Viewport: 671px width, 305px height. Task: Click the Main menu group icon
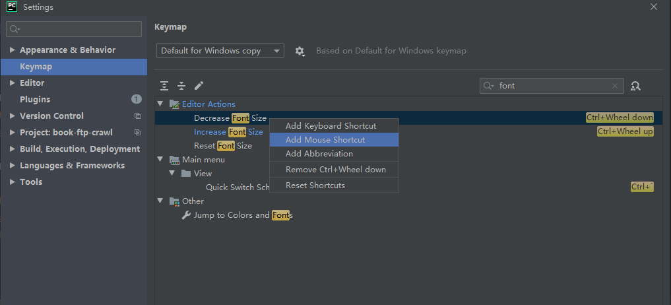[174, 160]
